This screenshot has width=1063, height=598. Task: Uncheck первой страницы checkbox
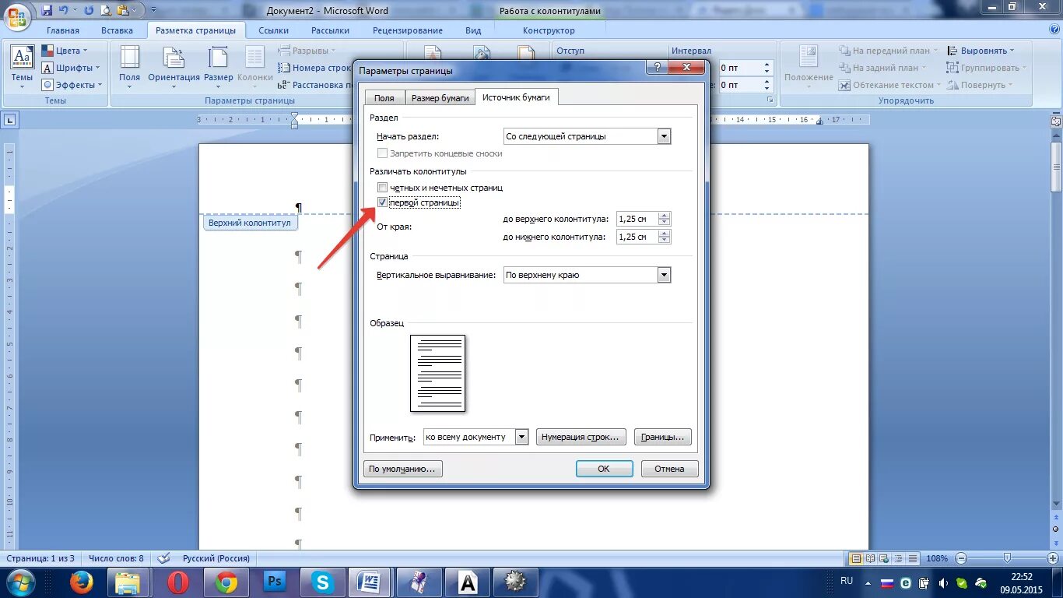pyautogui.click(x=382, y=202)
